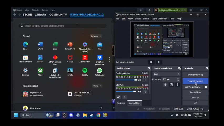Mute Desktop Audio speaker icon
Screen dimensions: 224x126
click(x=139, y=80)
